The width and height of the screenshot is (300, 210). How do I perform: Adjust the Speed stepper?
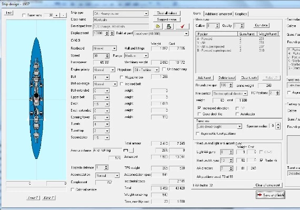pos(107,56)
